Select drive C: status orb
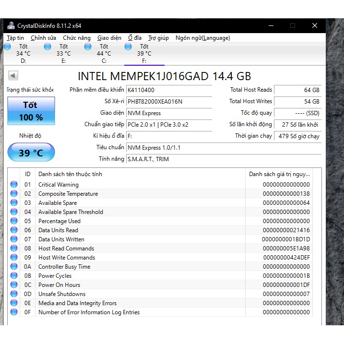The width and height of the screenshot is (344, 344). (88, 47)
